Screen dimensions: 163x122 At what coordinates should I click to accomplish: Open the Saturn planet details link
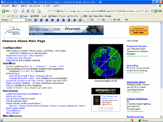[54, 106]
